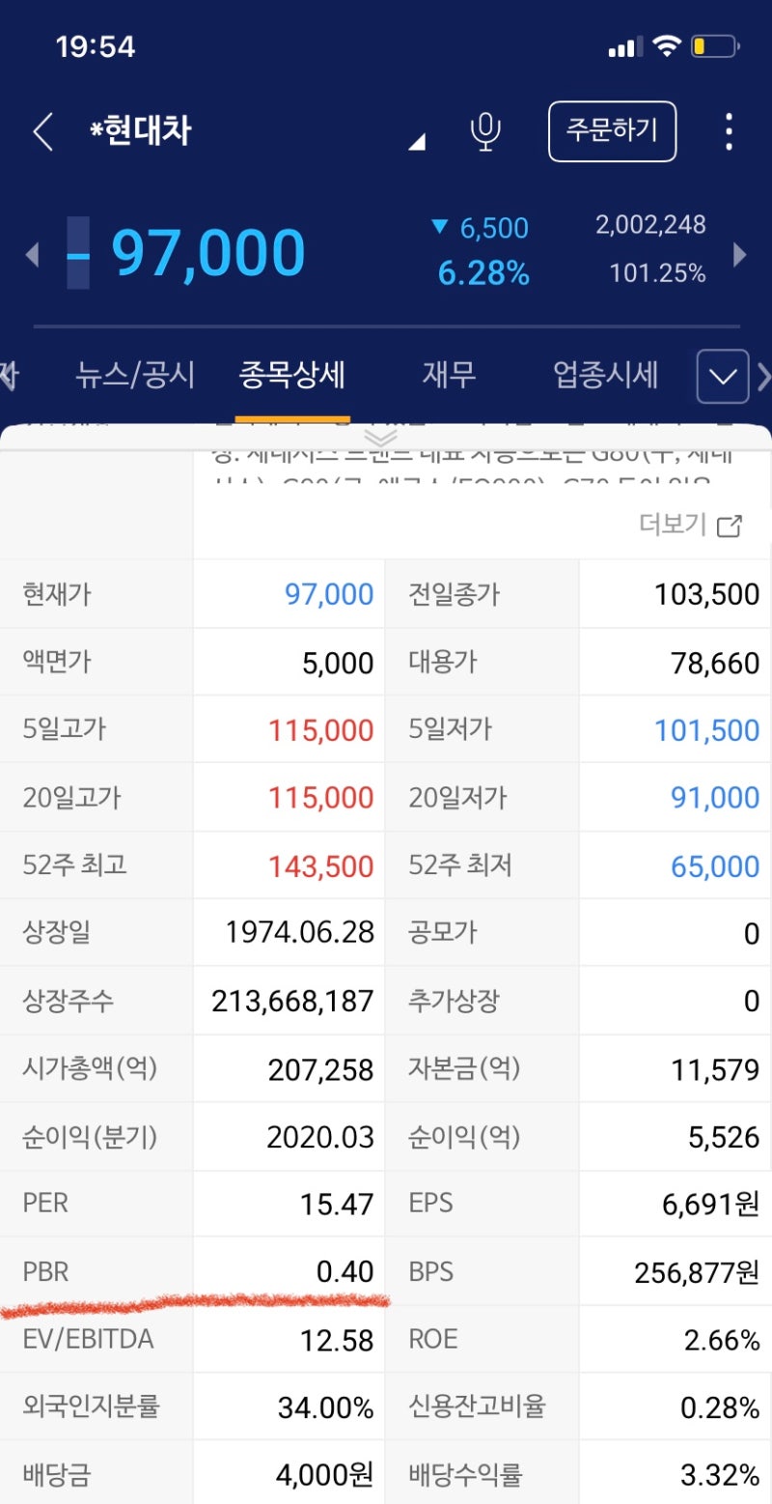This screenshot has width=772, height=1504.
Task: Switch to the 재무 tab
Action: pyautogui.click(x=449, y=375)
